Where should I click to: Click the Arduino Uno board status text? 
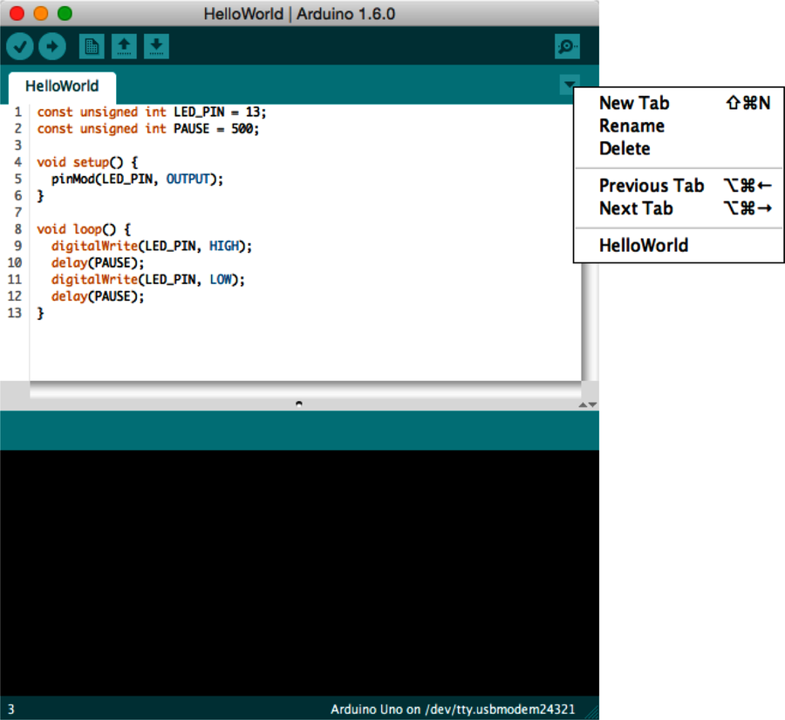454,709
